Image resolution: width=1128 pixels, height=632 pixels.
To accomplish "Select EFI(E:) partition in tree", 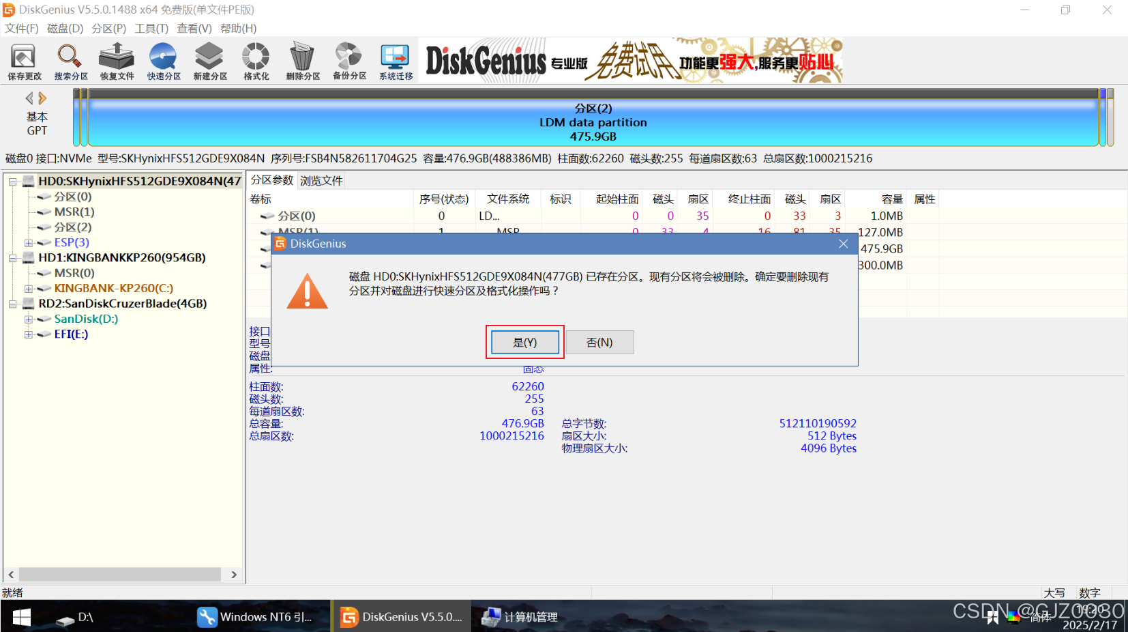I will tap(71, 334).
